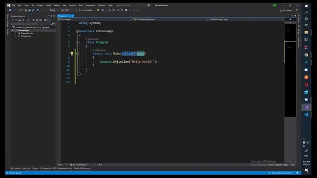Open the Extensions menu
Viewport: 317px width, 178px height.
[91, 5]
